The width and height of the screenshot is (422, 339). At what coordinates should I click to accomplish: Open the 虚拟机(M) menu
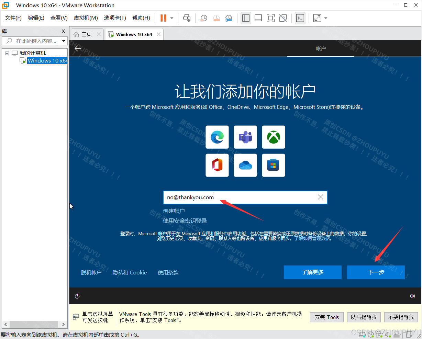tap(86, 18)
